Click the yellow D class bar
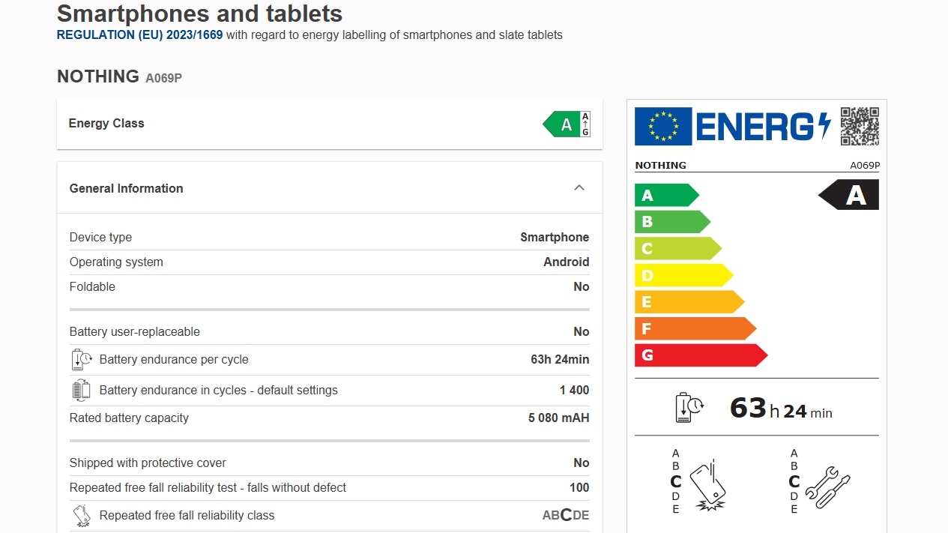The width and height of the screenshot is (948, 533). point(682,275)
